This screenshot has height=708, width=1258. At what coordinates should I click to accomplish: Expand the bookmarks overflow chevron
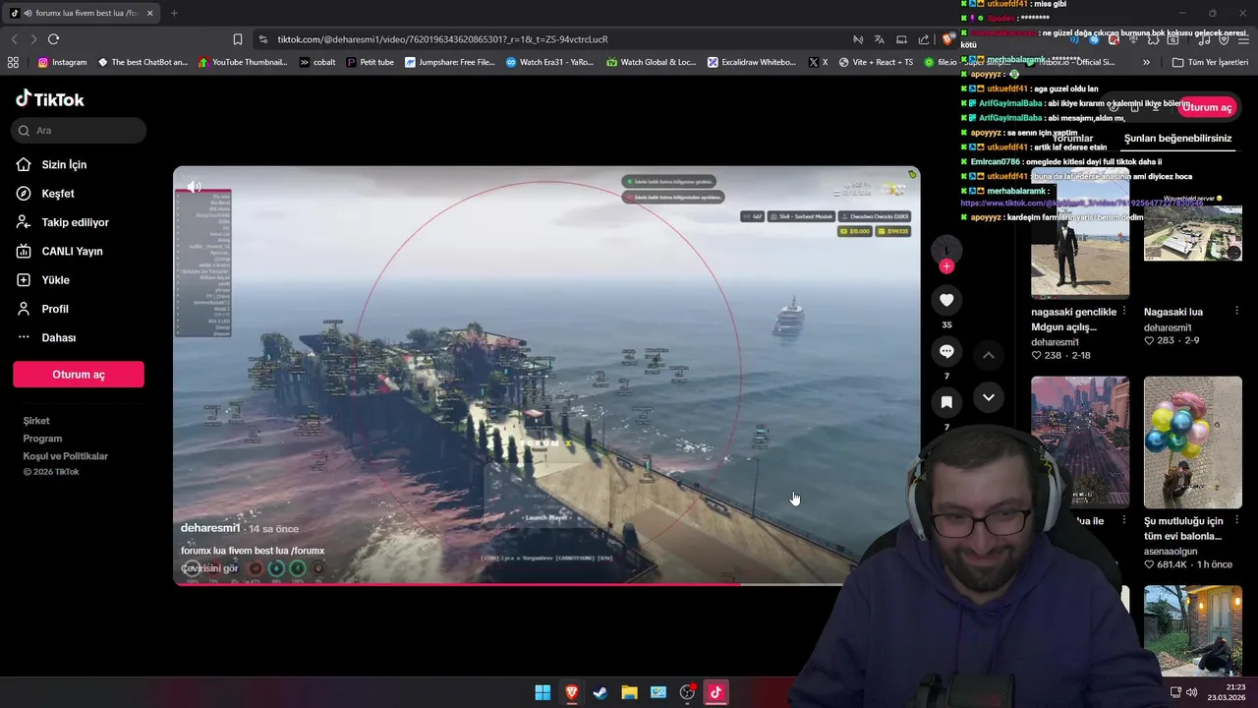point(1146,62)
